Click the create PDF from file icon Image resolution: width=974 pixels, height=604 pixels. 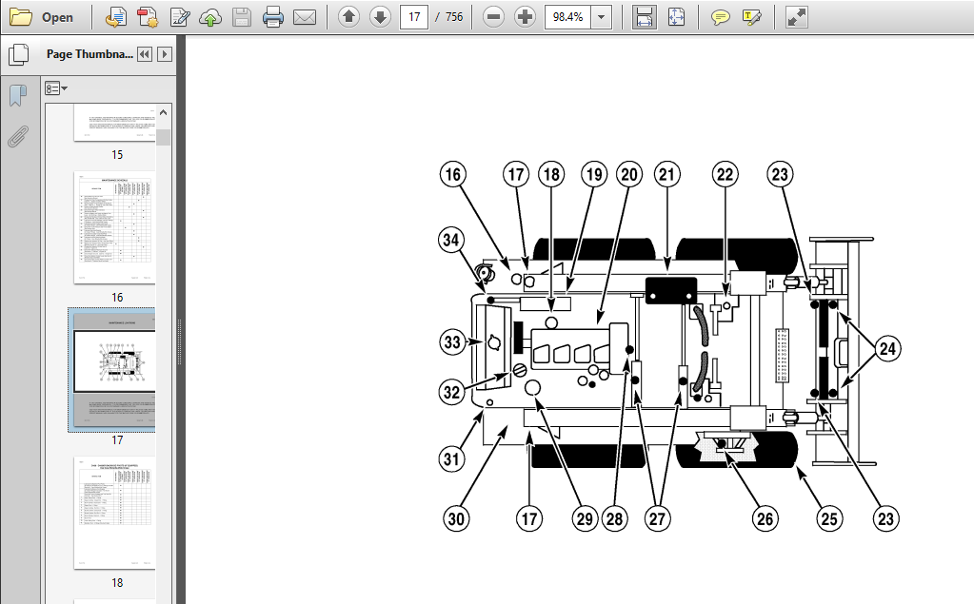click(x=115, y=17)
